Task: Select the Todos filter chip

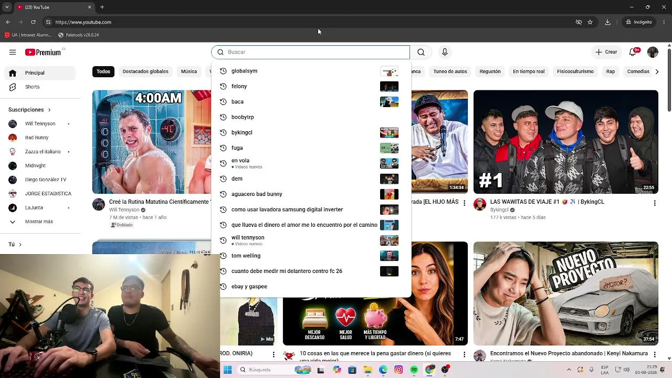Action: pos(103,71)
